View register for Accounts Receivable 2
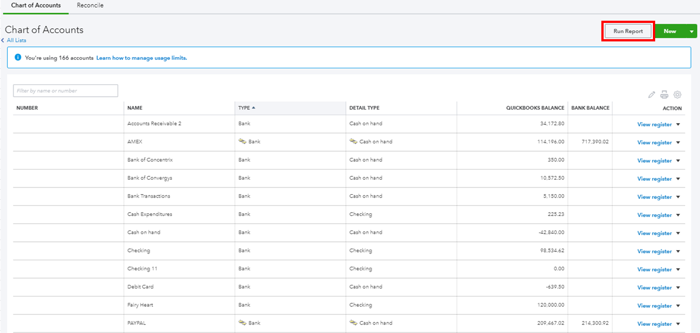This screenshot has width=700, height=333. click(655, 124)
